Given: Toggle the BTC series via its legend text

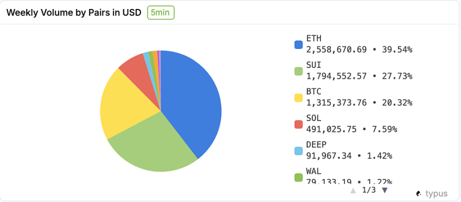Looking at the screenshot, I should click(x=358, y=97).
